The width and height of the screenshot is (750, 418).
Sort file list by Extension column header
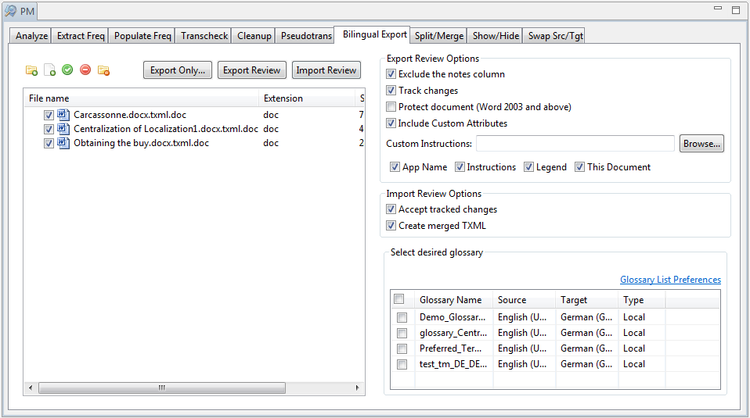[x=305, y=98]
